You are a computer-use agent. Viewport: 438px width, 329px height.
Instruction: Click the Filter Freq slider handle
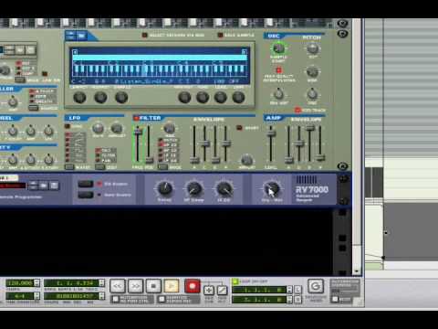click(x=138, y=132)
